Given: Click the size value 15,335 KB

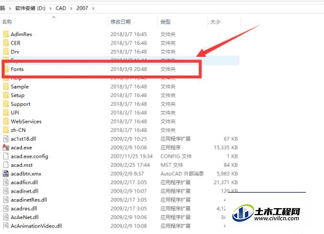Looking at the screenshot, I should click(226, 147).
